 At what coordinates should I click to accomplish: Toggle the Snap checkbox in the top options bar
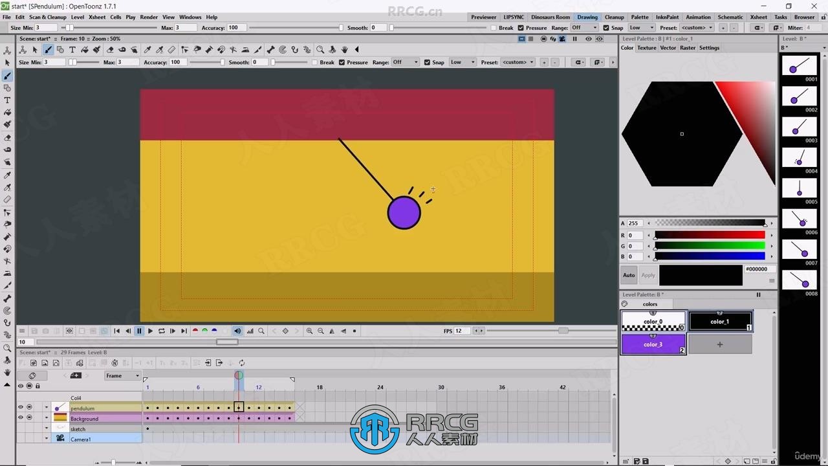(x=606, y=28)
